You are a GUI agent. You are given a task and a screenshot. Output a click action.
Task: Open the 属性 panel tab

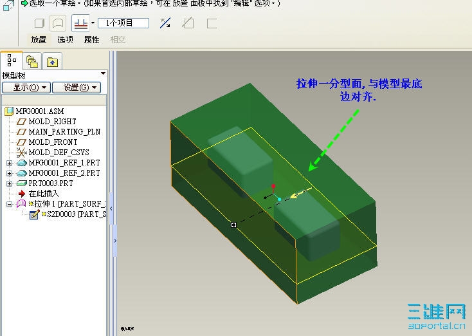click(92, 39)
